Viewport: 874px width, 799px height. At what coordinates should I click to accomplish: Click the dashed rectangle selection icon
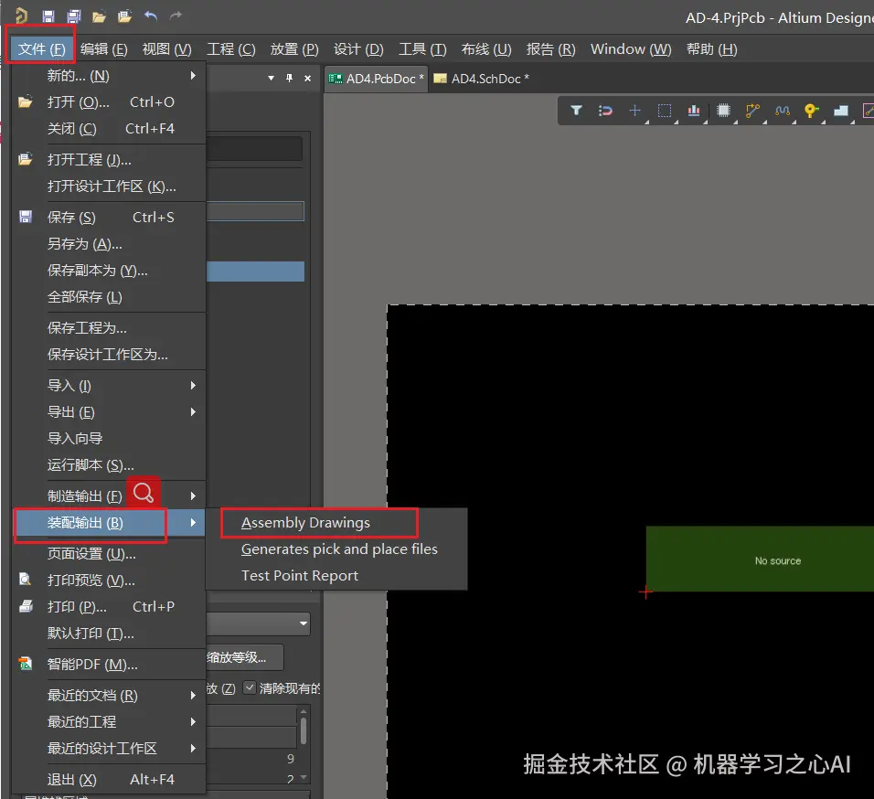(x=665, y=111)
